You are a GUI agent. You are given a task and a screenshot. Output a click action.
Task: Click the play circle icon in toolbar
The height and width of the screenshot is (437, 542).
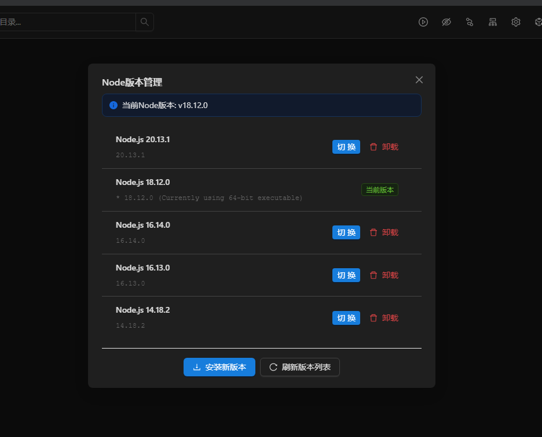tap(423, 22)
